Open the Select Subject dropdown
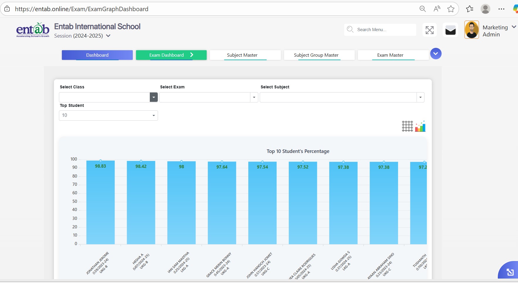Screen dimensions: 518x283 420,97
